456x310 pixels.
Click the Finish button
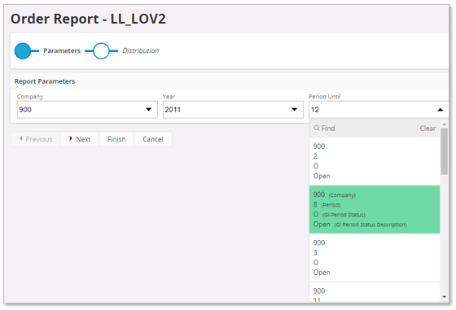(116, 139)
